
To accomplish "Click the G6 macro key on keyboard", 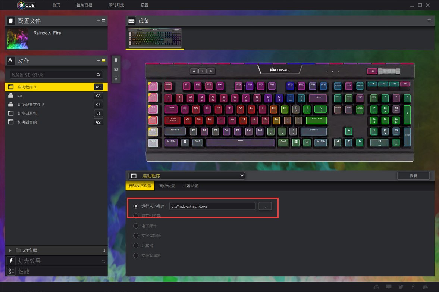I will [x=153, y=143].
